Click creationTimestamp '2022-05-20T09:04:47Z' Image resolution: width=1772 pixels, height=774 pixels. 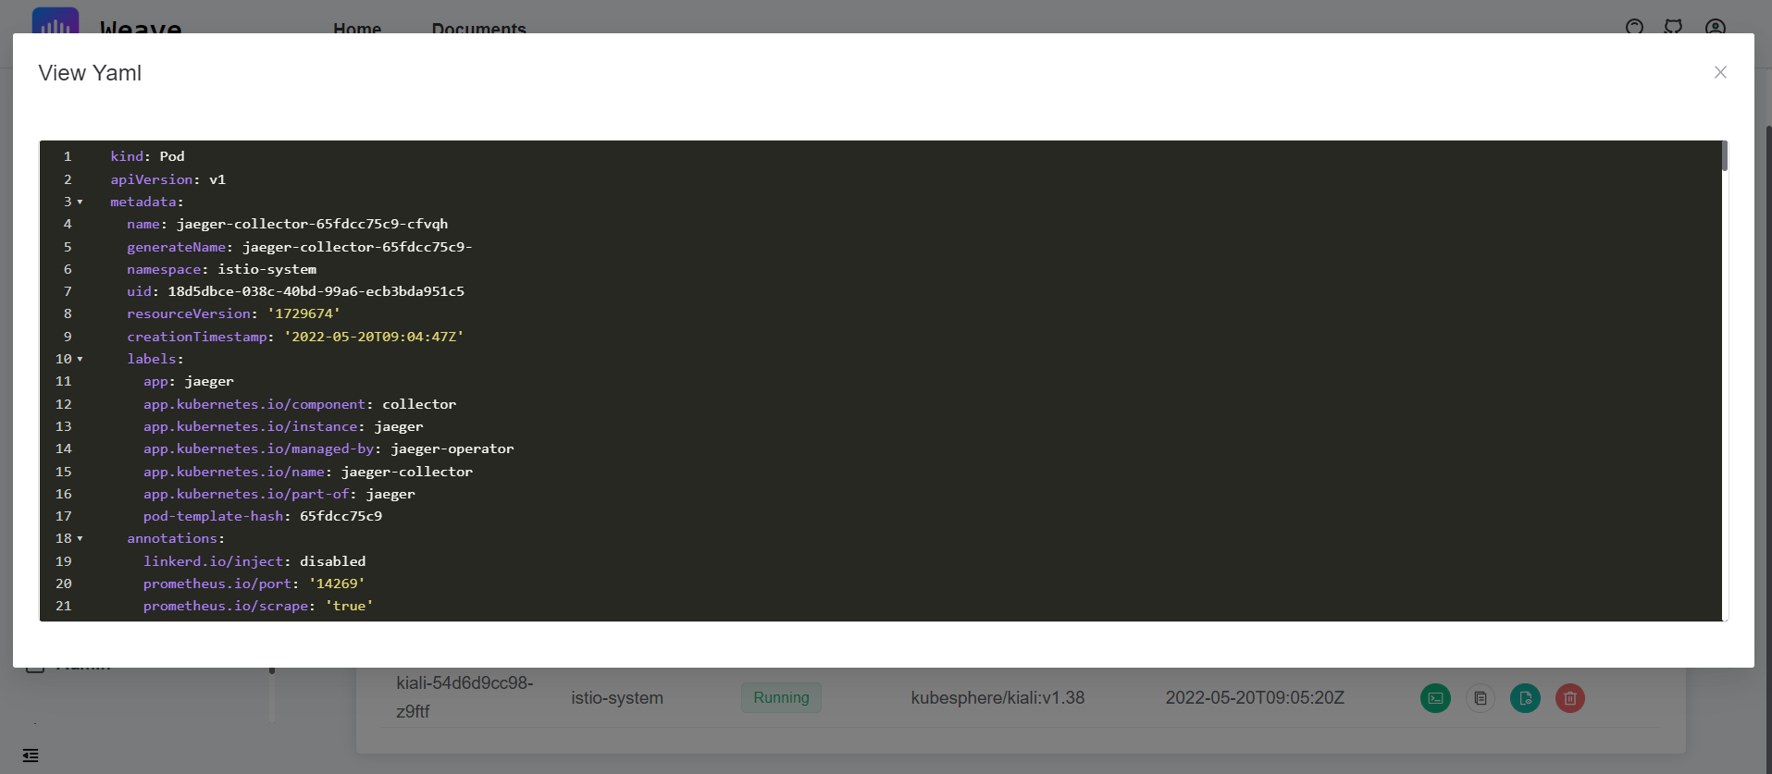tap(374, 337)
